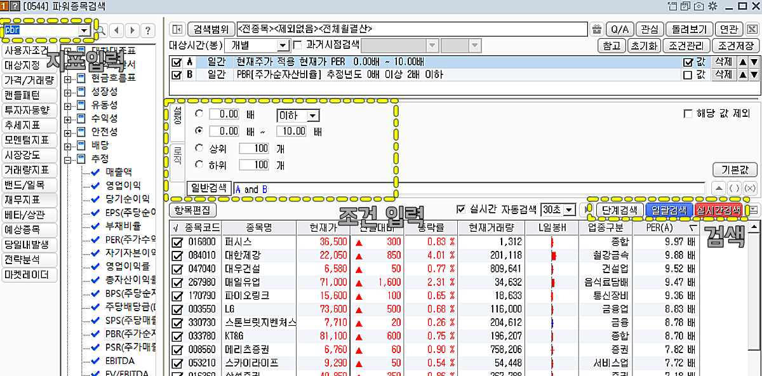The height and width of the screenshot is (376, 762).
Task: Expand the 성장성 tree node
Action: coord(69,92)
